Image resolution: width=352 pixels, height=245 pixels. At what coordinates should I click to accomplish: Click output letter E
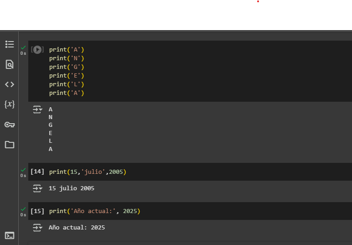click(51, 133)
